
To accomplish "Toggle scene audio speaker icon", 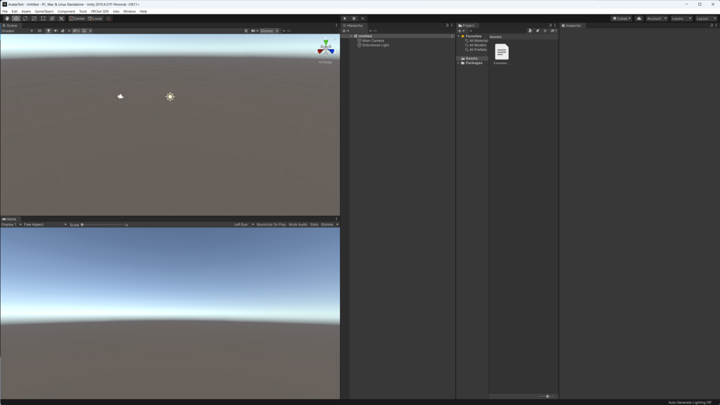I will 56,31.
